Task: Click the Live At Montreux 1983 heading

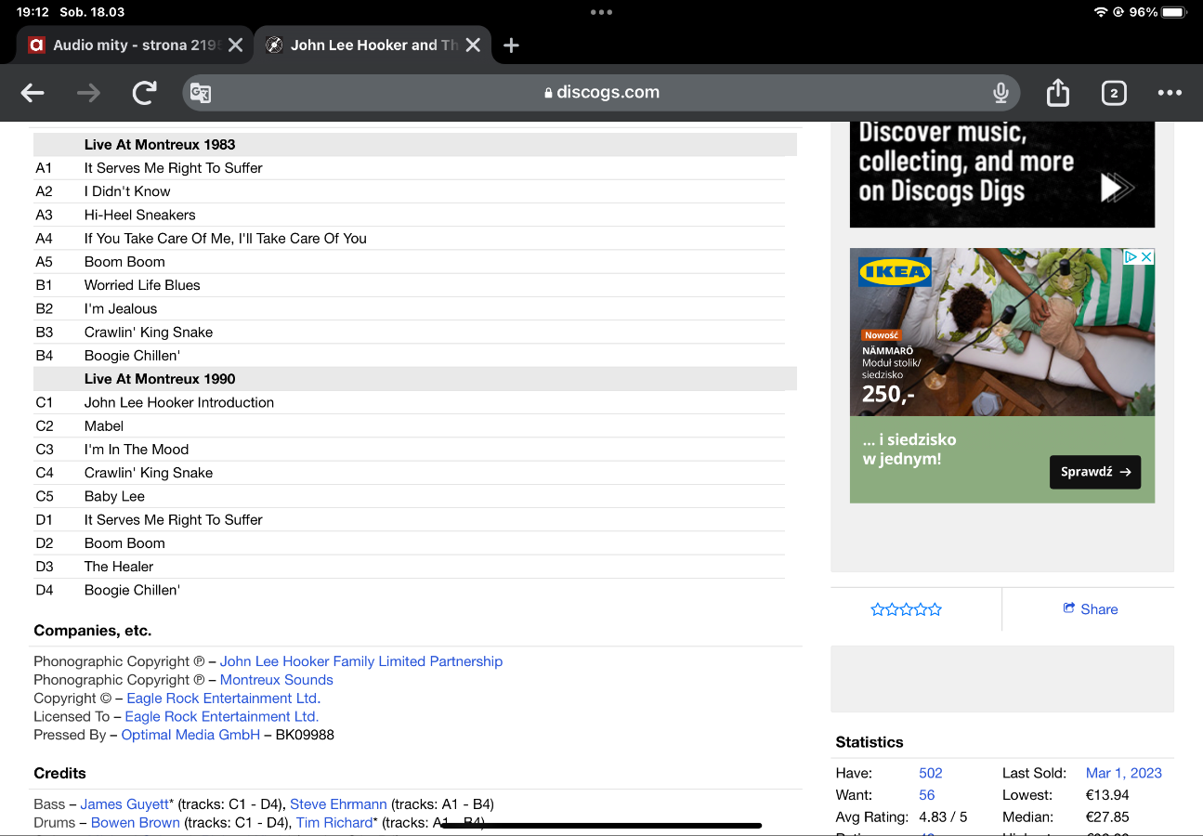Action: click(x=160, y=145)
